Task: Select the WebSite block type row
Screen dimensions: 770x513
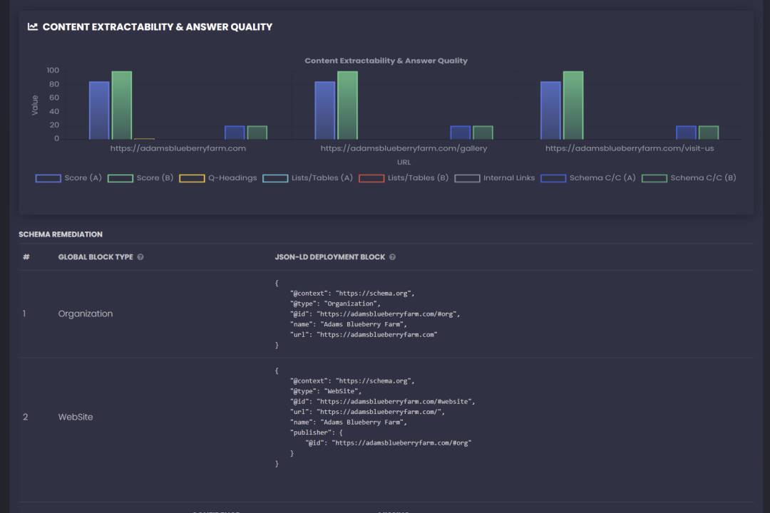Action: click(76, 418)
